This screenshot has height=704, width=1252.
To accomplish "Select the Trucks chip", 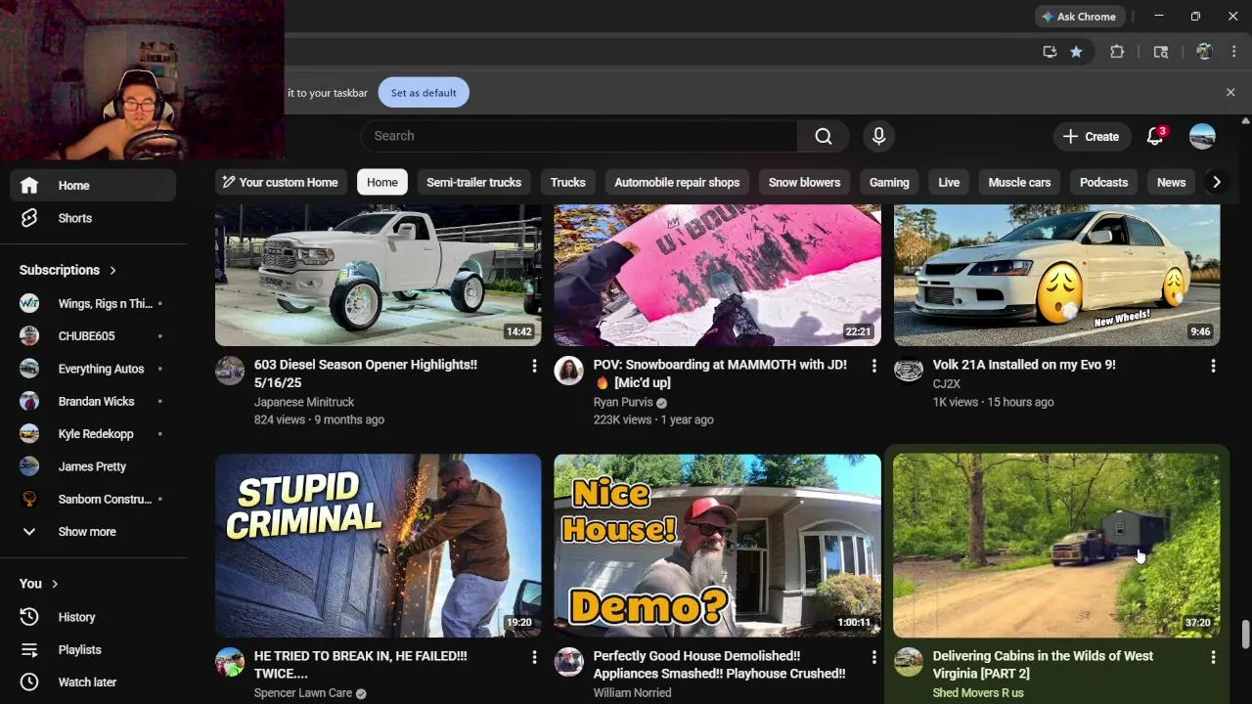I will point(567,182).
